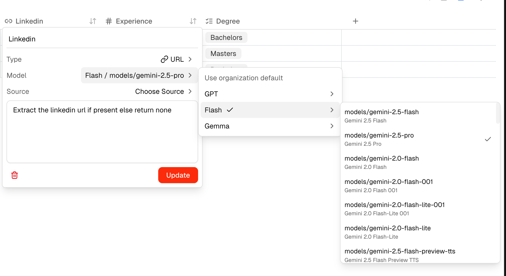Click the URL link icon in Type row
The image size is (506, 276).
coord(164,59)
